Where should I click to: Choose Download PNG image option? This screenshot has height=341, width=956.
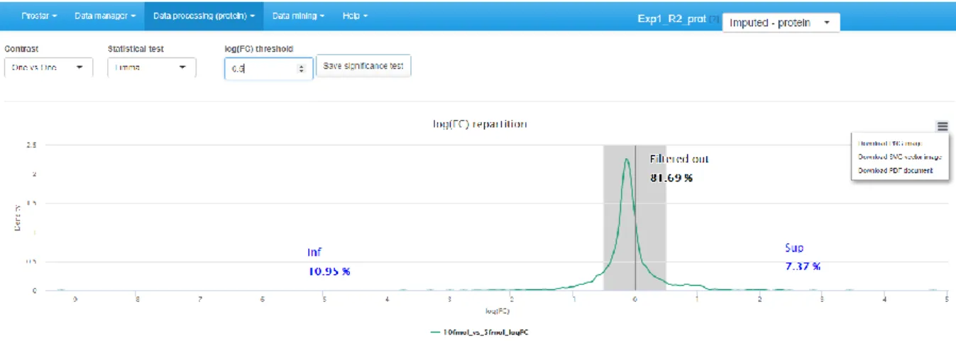click(890, 142)
